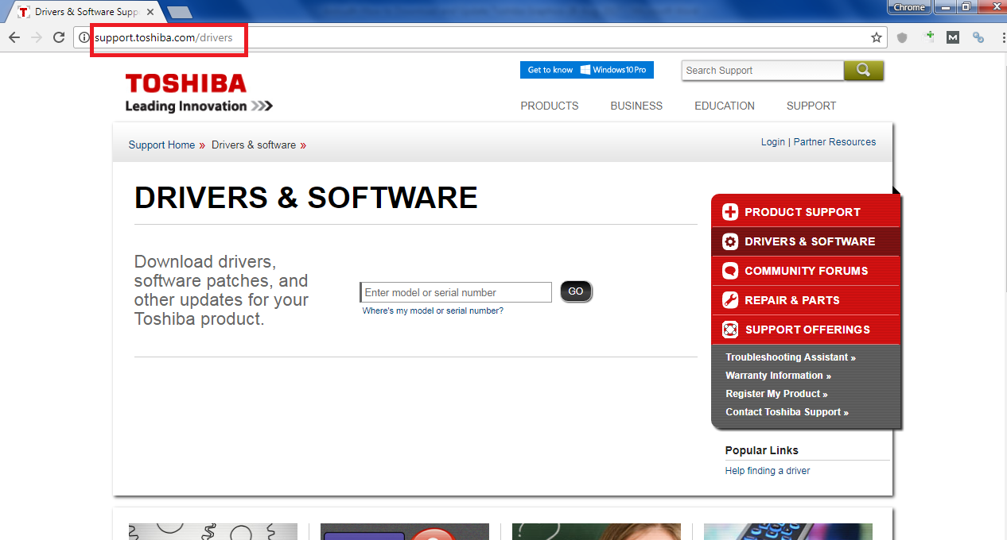Image resolution: width=1007 pixels, height=540 pixels.
Task: Select the Drivers & Software Support browser tab
Action: 85,12
